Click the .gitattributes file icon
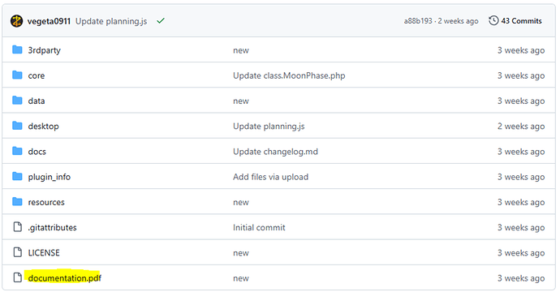Viewport: 560px width, 292px height. point(17,227)
